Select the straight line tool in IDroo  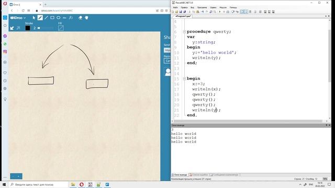(x=46, y=18)
